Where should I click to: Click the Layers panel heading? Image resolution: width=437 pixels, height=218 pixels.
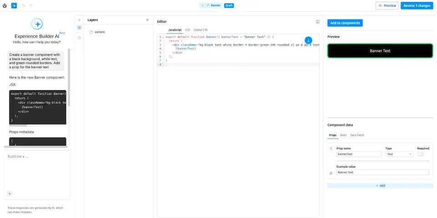click(93, 20)
